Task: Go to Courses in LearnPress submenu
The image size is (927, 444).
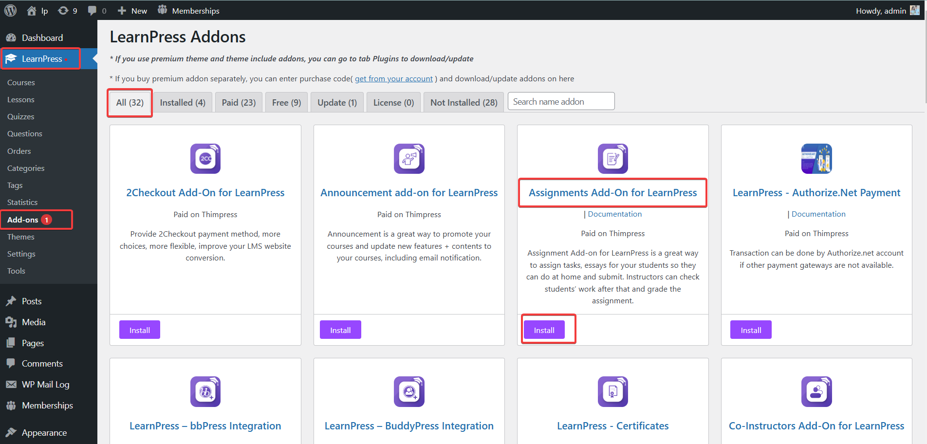Action: pos(21,83)
